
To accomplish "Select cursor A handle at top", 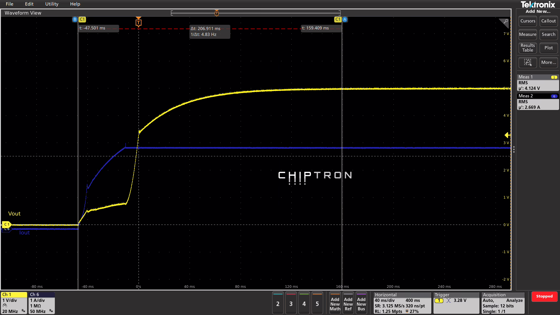I will (x=345, y=19).
